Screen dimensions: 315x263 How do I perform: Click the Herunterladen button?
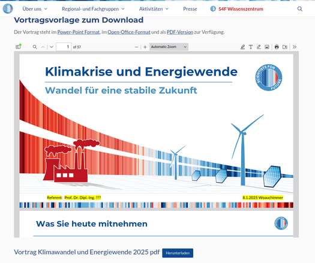click(178, 253)
